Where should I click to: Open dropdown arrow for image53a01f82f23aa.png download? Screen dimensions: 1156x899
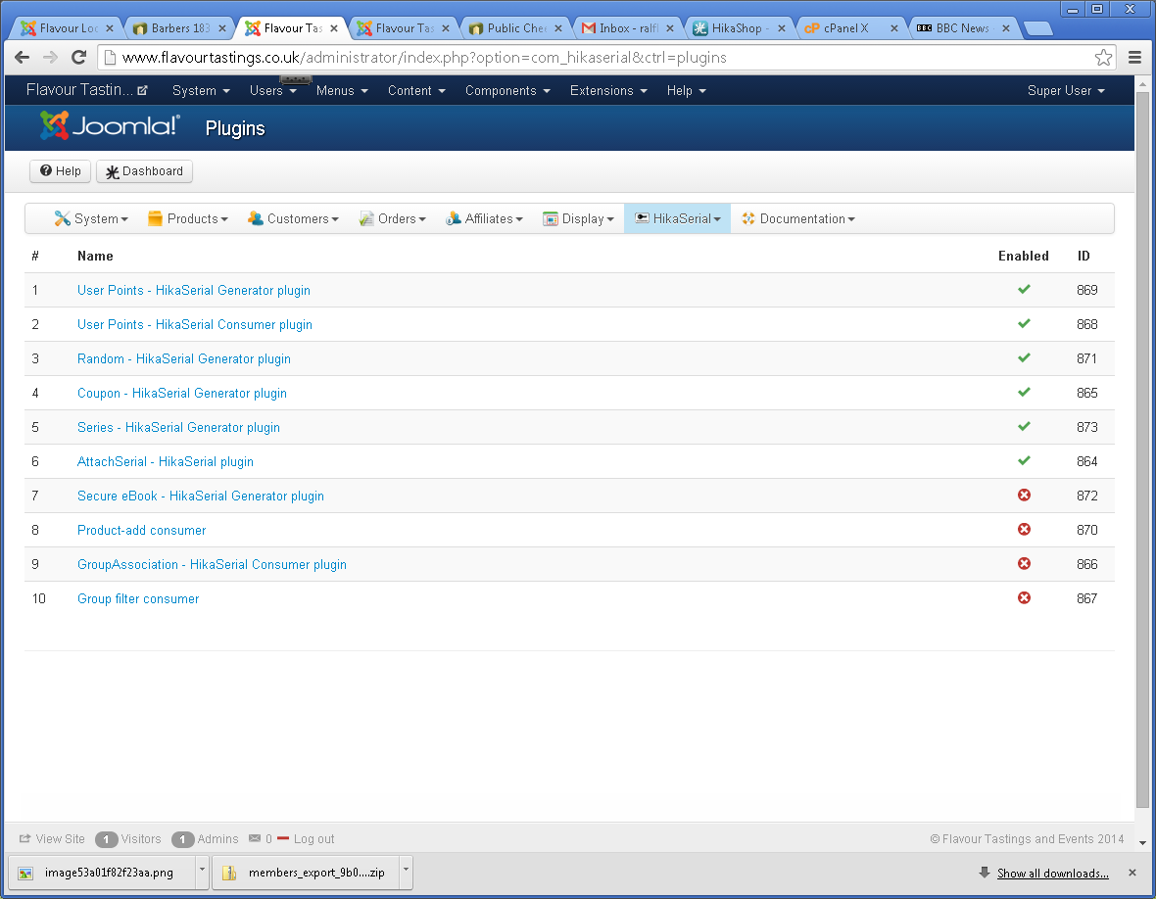point(202,872)
